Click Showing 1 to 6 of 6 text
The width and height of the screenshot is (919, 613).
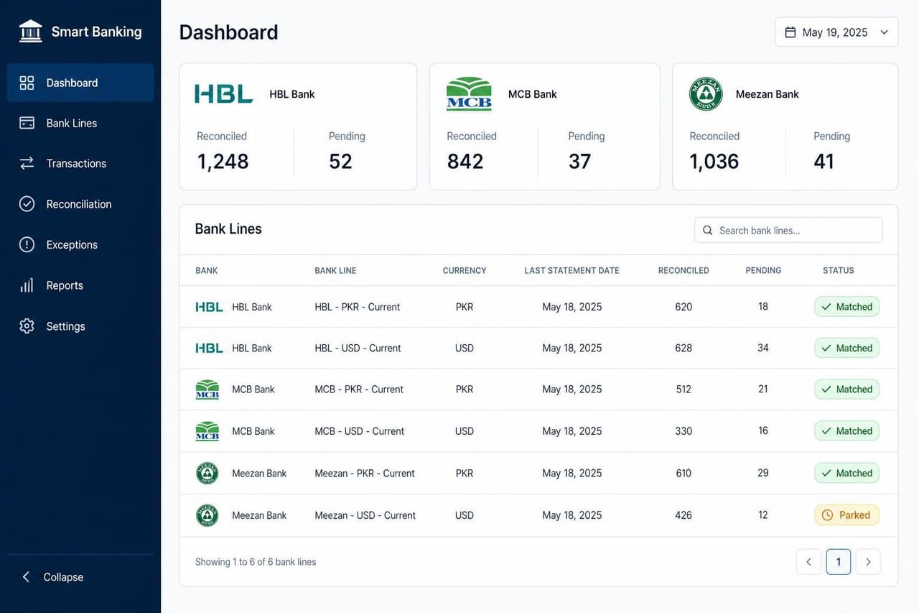click(256, 562)
